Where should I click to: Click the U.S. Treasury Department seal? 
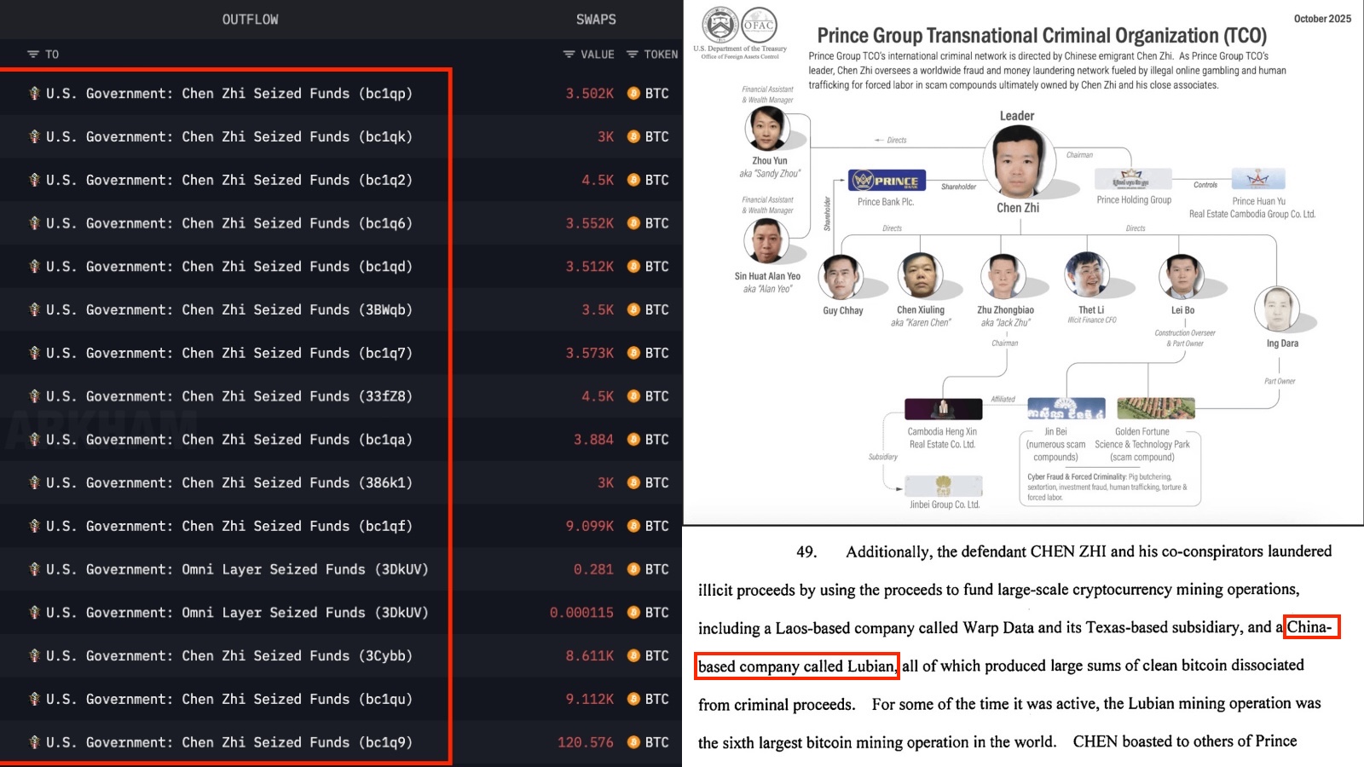721,26
